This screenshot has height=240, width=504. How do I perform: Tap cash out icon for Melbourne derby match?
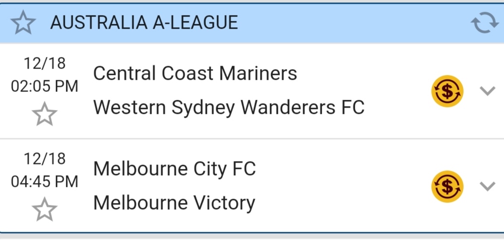(447, 186)
